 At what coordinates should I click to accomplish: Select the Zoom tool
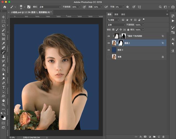3,105
